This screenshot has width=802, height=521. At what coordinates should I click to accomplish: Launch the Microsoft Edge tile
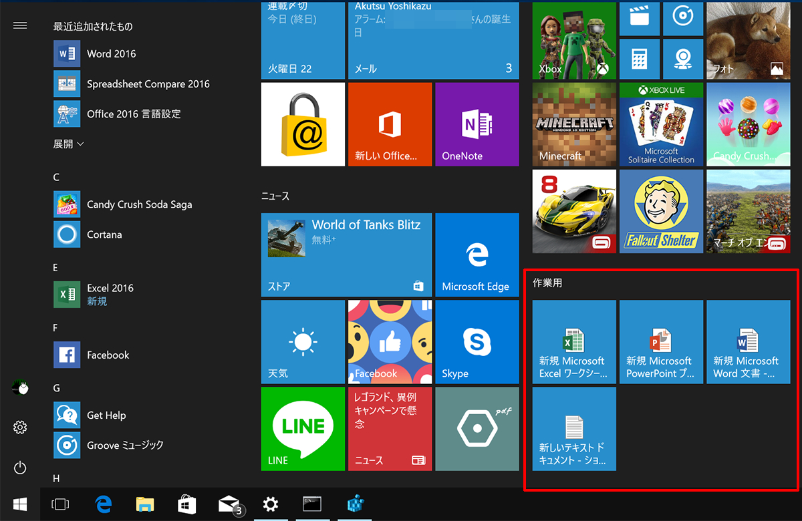tap(477, 255)
